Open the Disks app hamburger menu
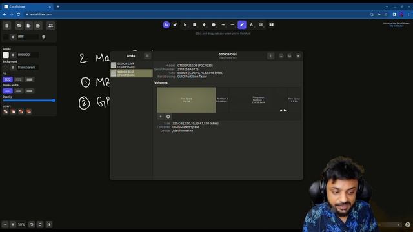This screenshot has height=232, width=413. coord(148,56)
